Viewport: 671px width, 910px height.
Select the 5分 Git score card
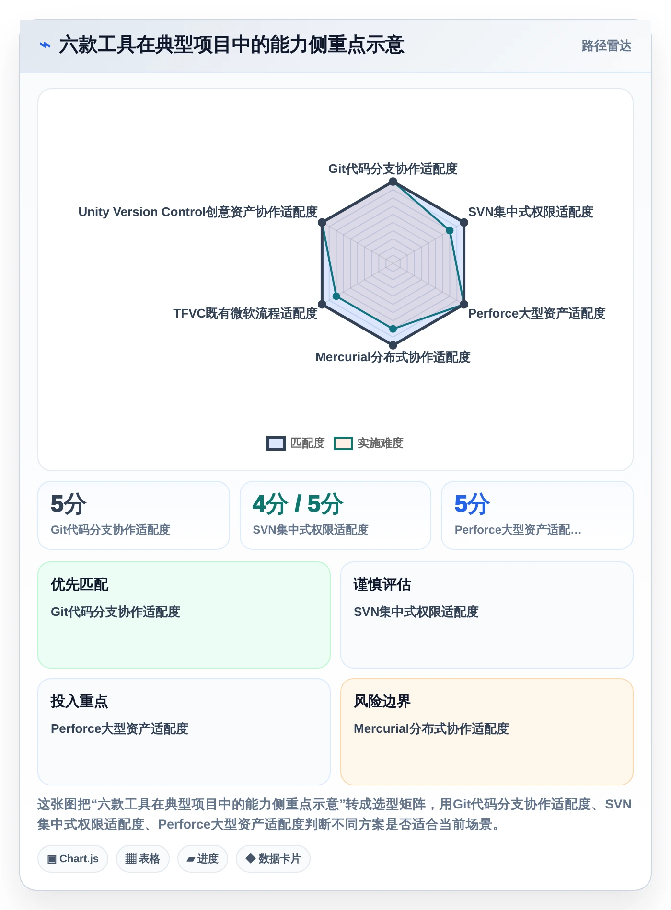[x=134, y=515]
